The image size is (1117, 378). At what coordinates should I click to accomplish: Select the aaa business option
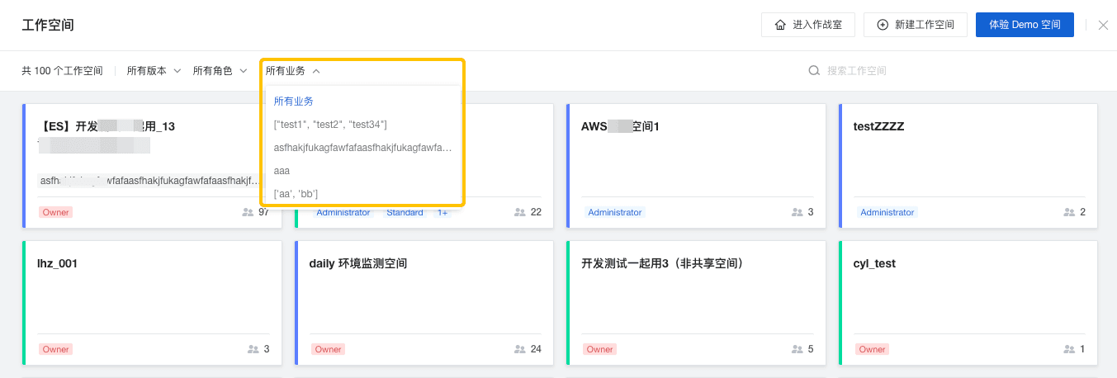tap(362, 170)
